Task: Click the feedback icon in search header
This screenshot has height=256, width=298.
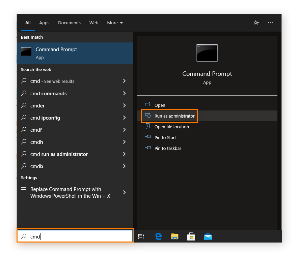Action: [x=256, y=23]
